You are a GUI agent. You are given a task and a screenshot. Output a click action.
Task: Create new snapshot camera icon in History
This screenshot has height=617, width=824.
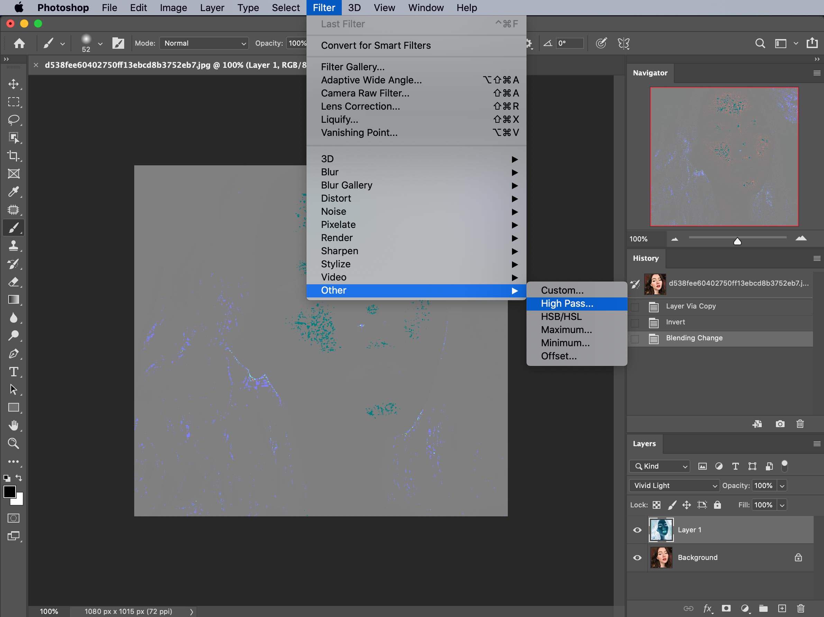pos(780,424)
